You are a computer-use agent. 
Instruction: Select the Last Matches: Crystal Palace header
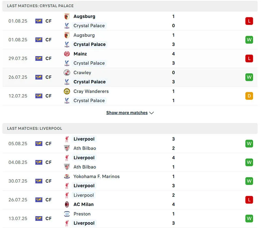click(x=40, y=6)
